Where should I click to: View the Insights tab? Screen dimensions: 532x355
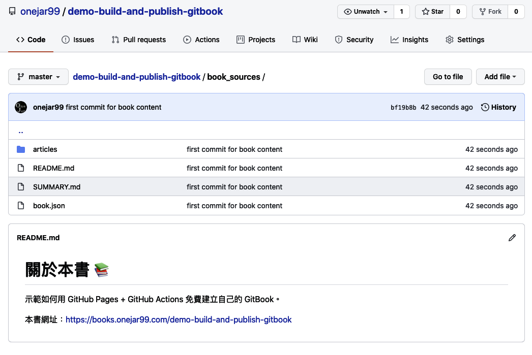click(409, 40)
